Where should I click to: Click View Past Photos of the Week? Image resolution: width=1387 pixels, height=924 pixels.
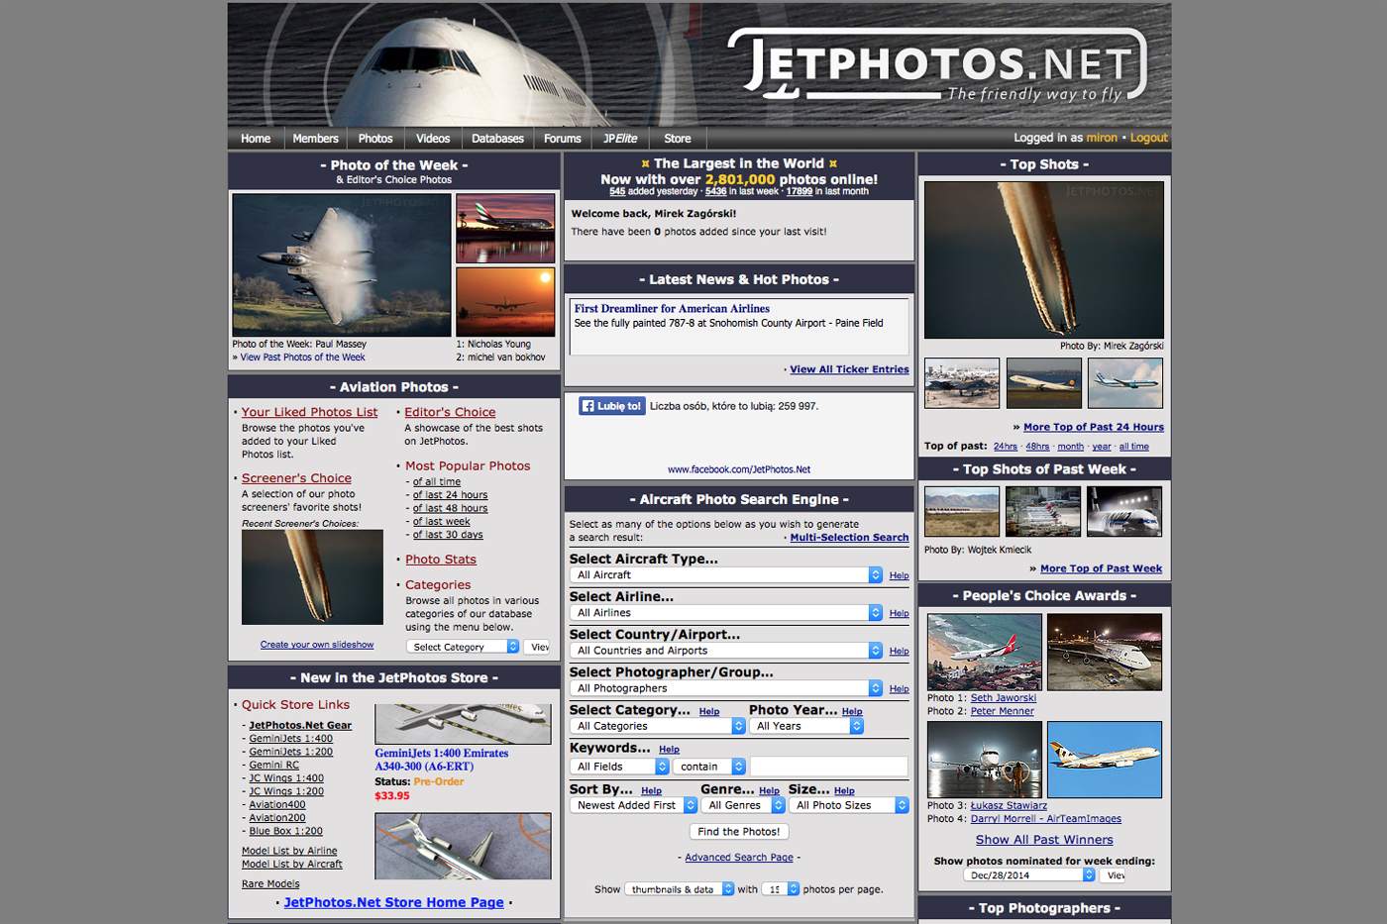click(x=302, y=358)
